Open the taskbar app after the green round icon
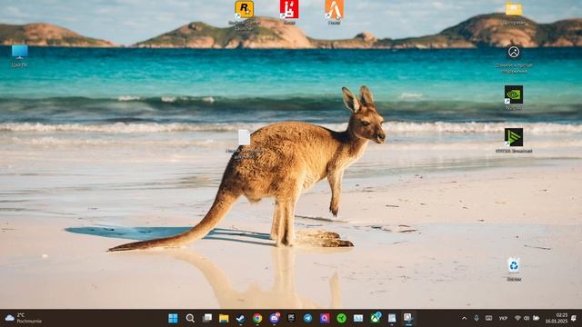 (358, 318)
